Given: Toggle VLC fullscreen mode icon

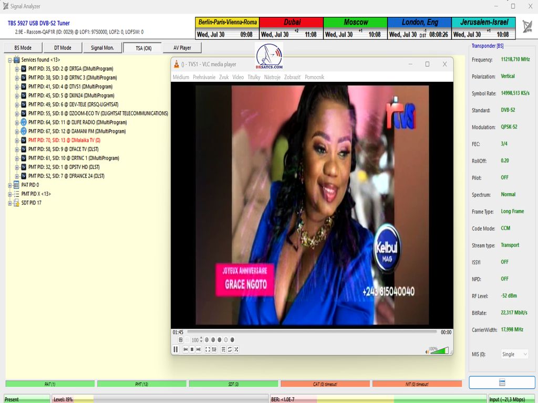Looking at the screenshot, I should coord(208,349).
